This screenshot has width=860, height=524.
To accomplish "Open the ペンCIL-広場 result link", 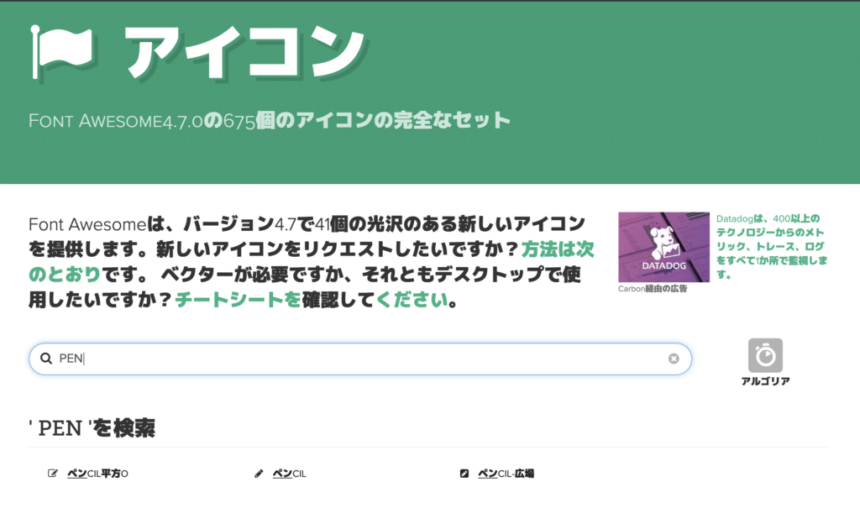I will point(506,474).
